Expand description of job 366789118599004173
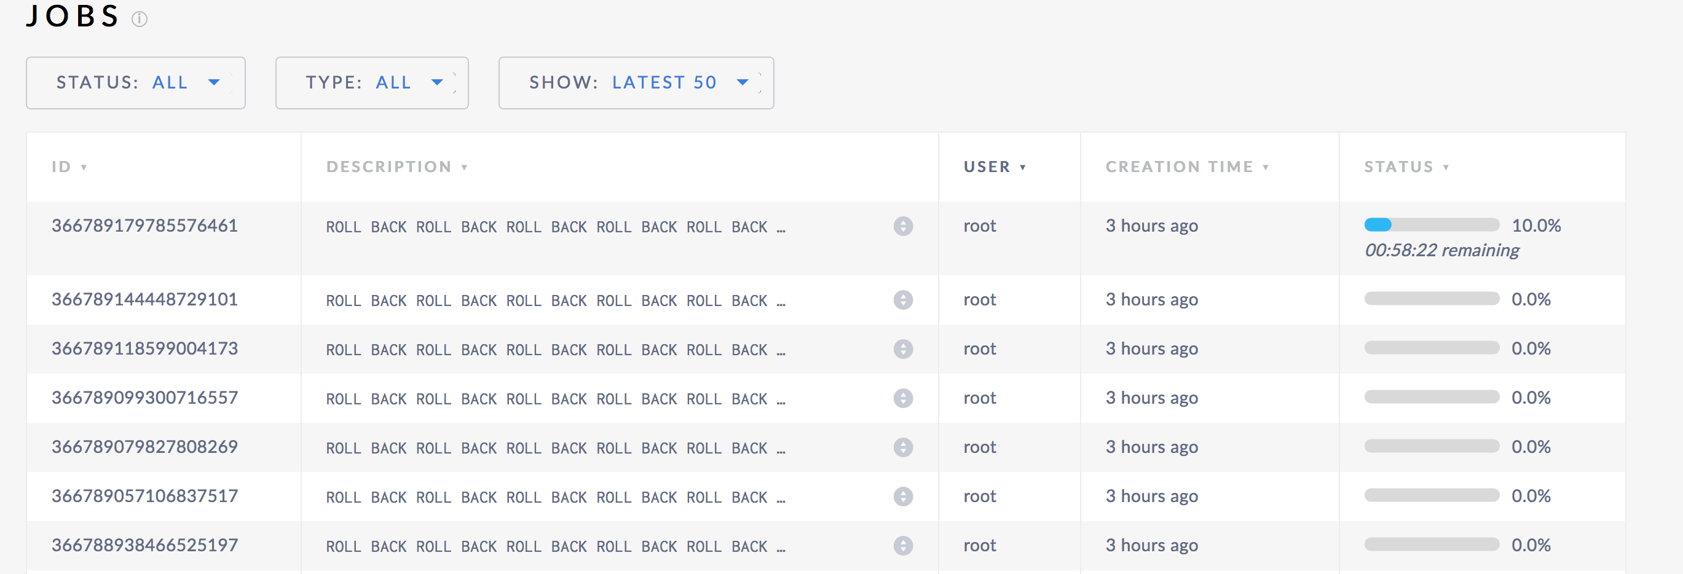This screenshot has width=1683, height=574. coord(903,349)
